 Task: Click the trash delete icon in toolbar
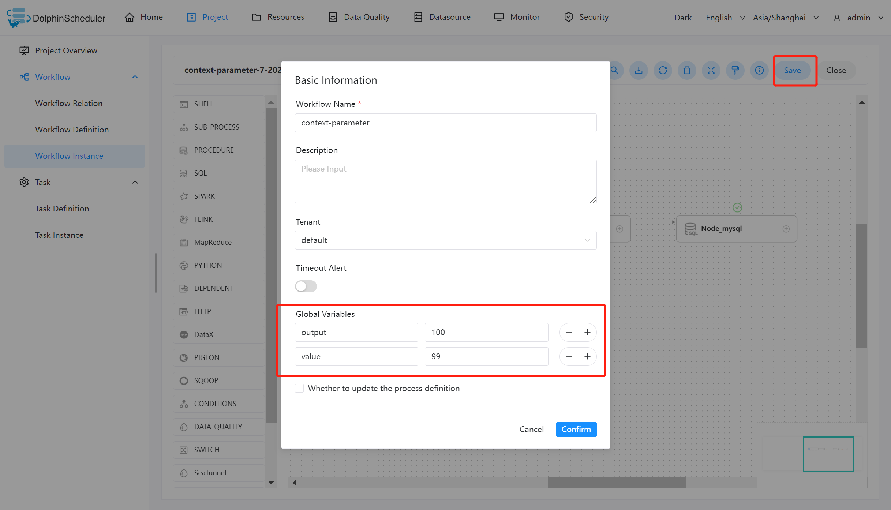[687, 70]
